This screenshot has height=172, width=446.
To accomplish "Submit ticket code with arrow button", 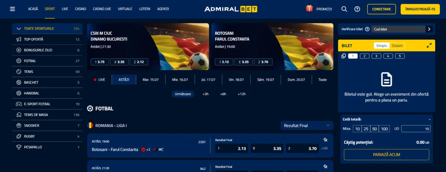I will coord(429,29).
